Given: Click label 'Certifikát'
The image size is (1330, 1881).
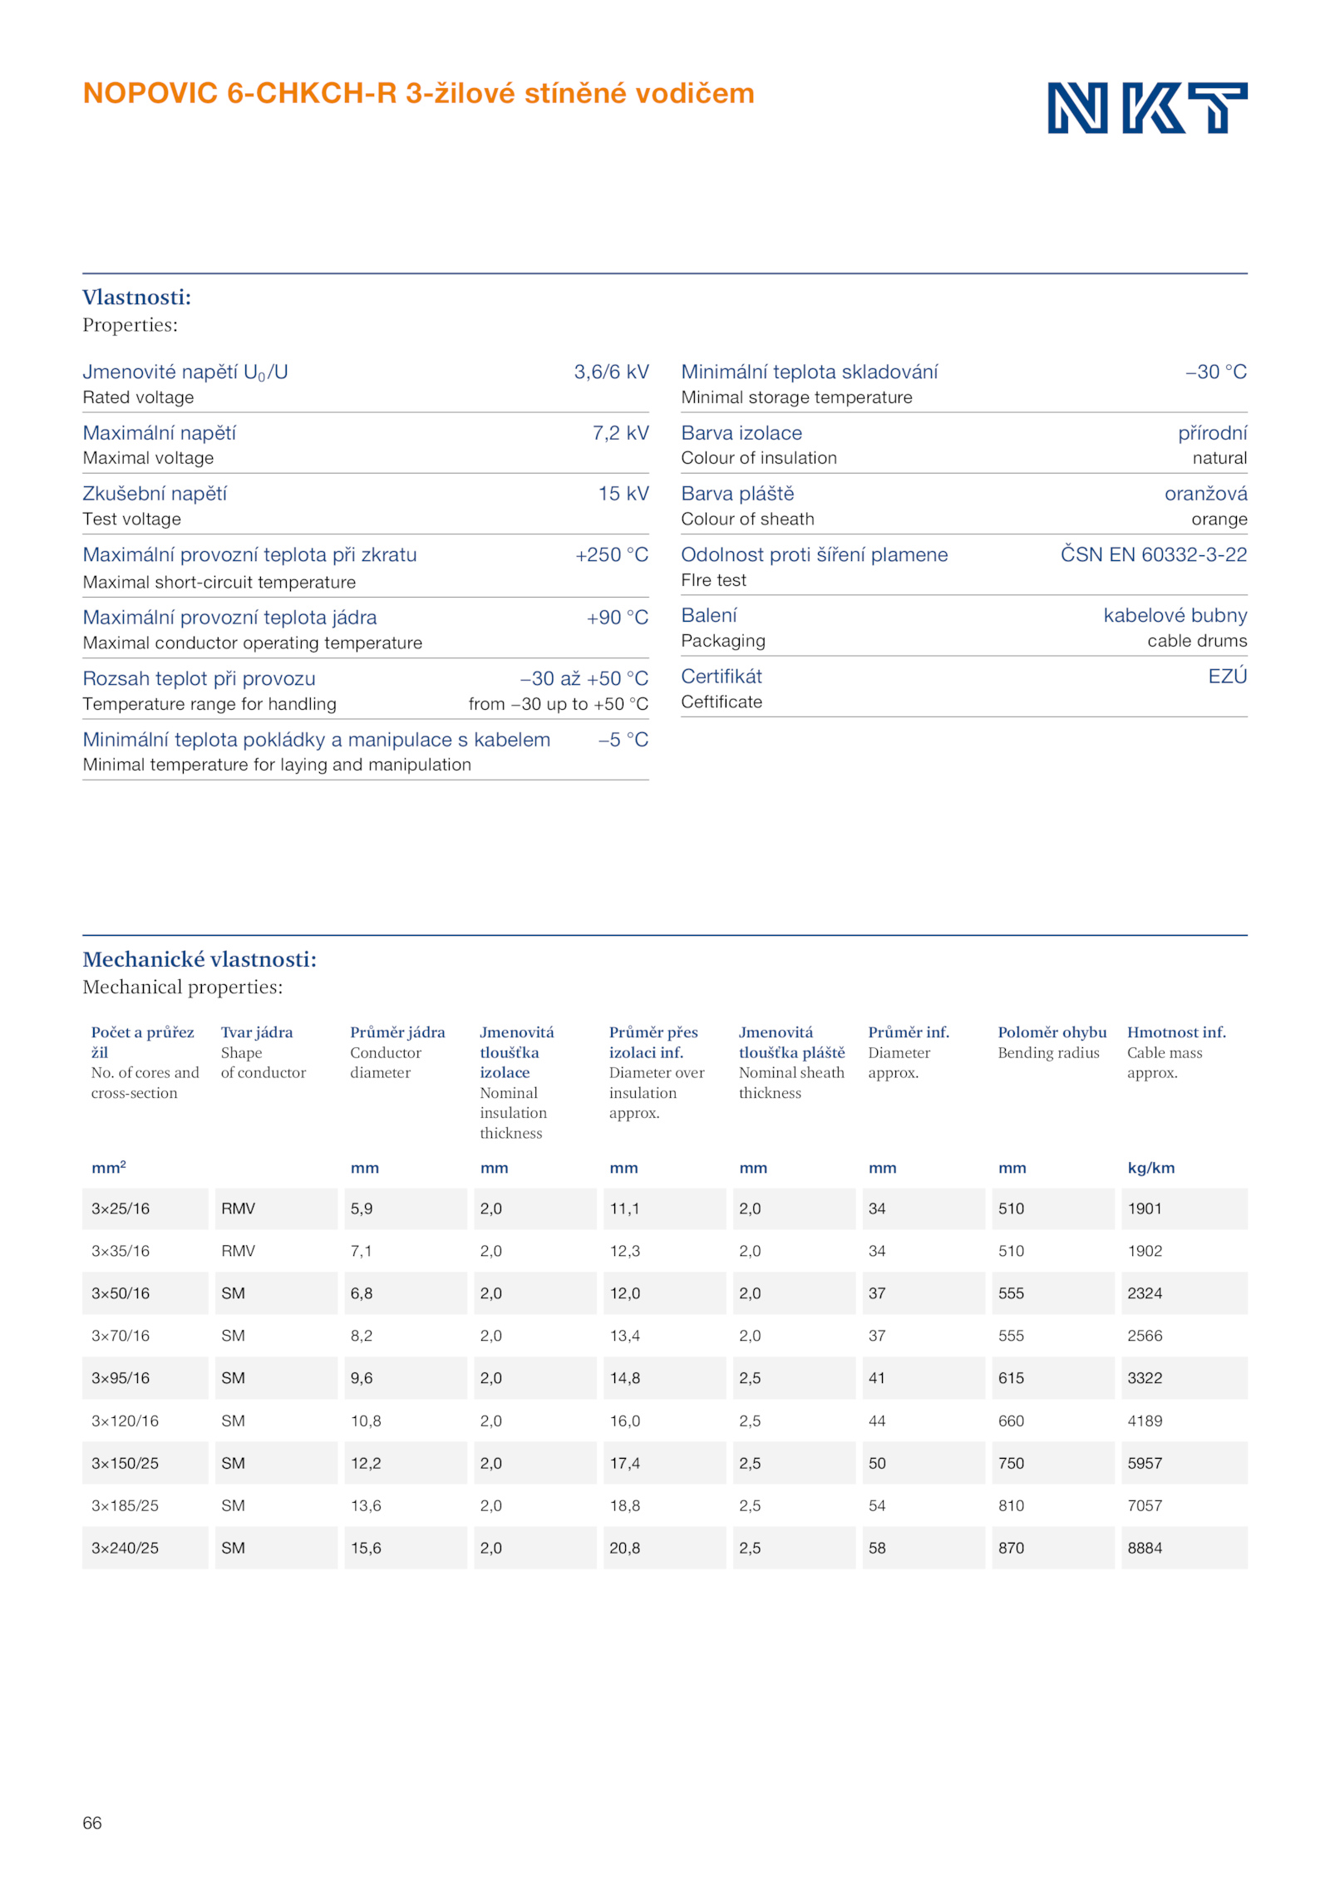Looking at the screenshot, I should pyautogui.click(x=722, y=676).
